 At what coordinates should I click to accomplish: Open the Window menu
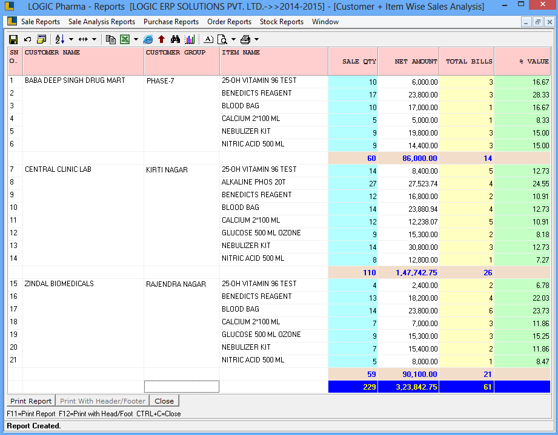(x=325, y=22)
